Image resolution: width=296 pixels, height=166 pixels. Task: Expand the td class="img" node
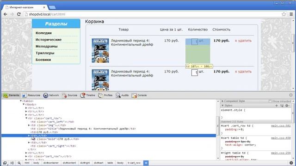(29, 125)
